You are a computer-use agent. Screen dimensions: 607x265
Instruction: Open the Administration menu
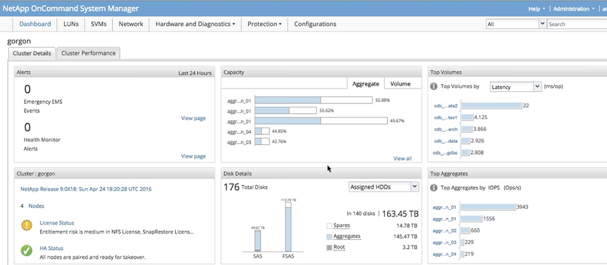(x=573, y=9)
